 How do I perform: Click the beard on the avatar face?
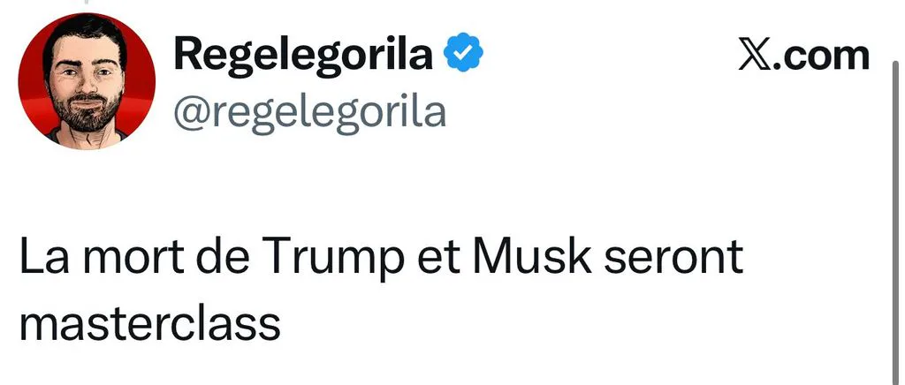[86, 112]
